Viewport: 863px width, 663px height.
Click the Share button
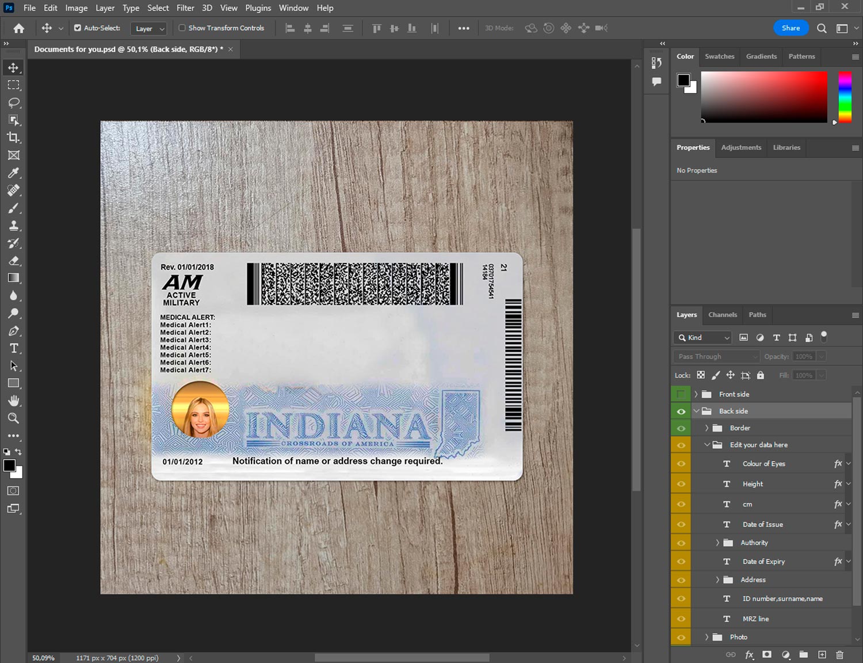[791, 28]
